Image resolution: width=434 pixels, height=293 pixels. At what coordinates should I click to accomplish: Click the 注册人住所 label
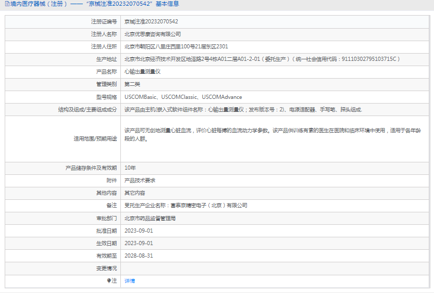104,46
